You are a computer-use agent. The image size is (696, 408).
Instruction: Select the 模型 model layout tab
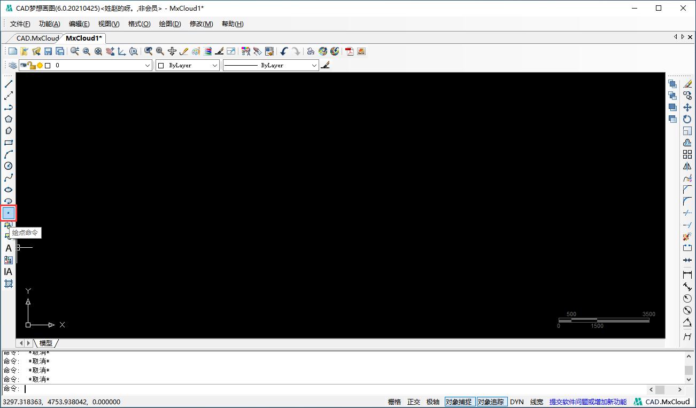coord(46,343)
